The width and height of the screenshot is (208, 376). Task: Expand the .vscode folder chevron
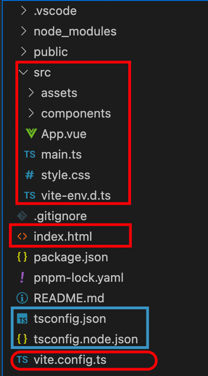pos(23,11)
